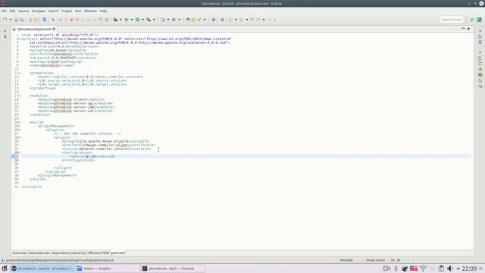Open the external tools dropdown arrow
485x273 pixels.
[154, 20]
